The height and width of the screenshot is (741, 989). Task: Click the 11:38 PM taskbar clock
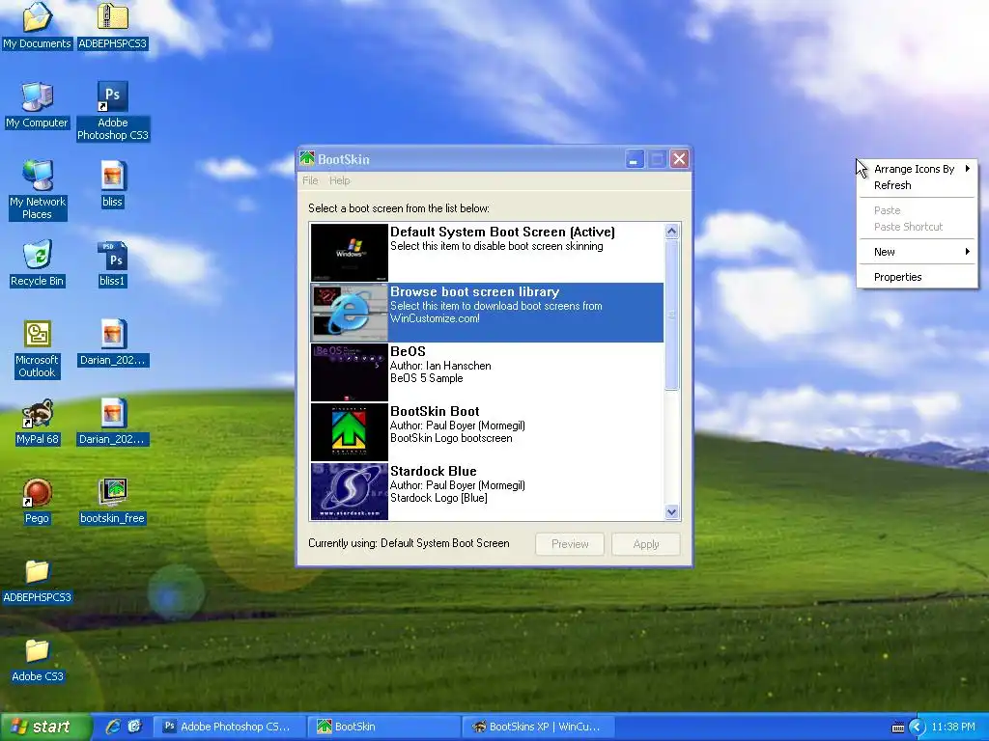tap(953, 727)
